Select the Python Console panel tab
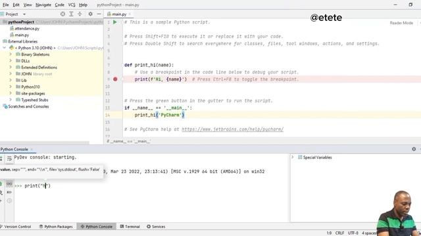The height and width of the screenshot is (236, 421). (x=14, y=149)
